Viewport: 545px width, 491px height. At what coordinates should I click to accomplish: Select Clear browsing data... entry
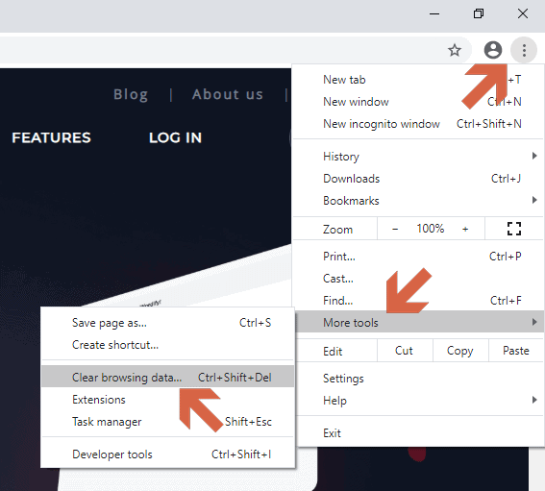167,378
